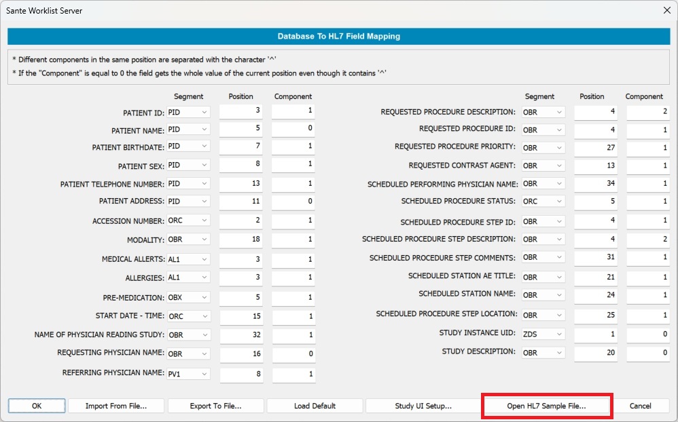Open Scheduled Procedure Status segment dropdown

pyautogui.click(x=543, y=202)
